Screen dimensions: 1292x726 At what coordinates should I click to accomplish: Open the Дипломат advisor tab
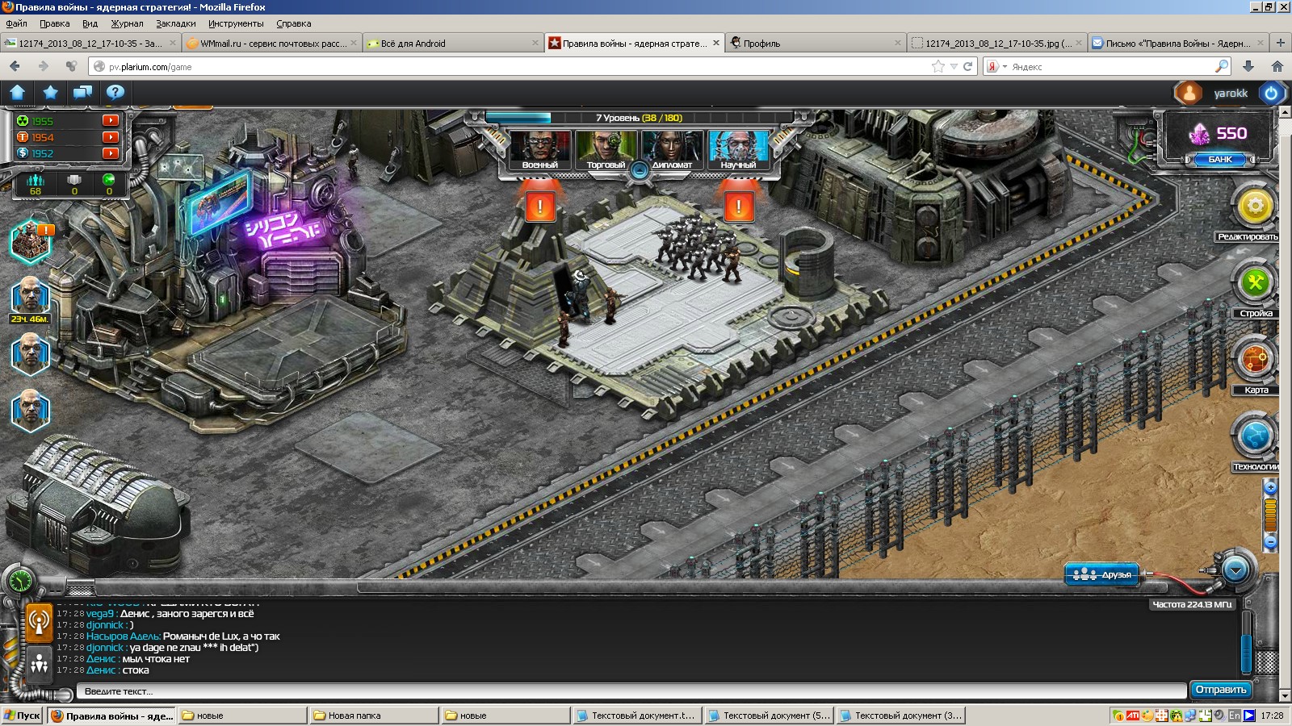click(672, 151)
